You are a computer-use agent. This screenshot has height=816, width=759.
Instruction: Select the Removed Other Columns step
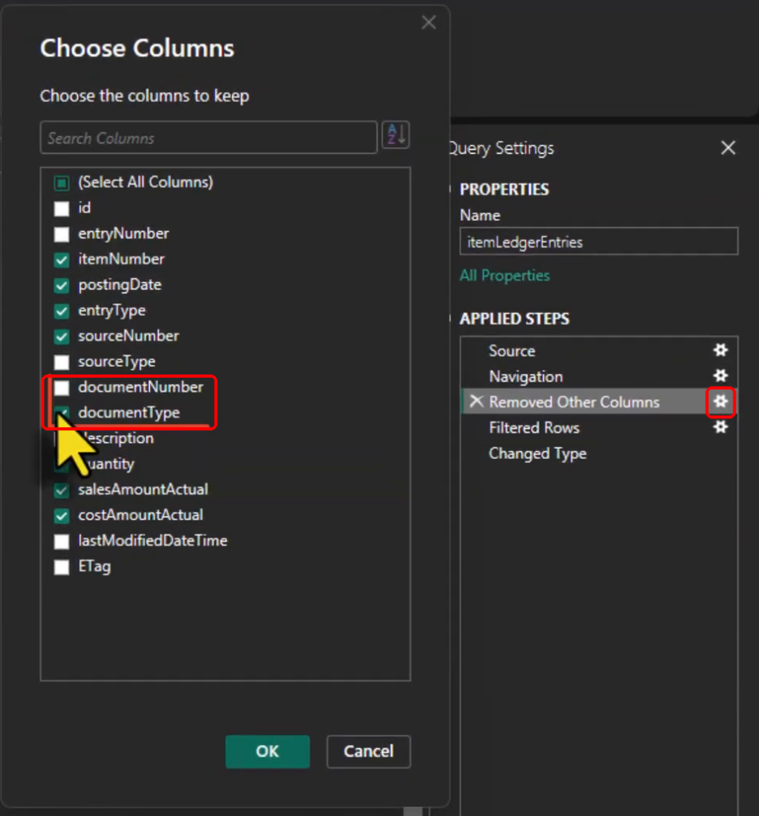[x=574, y=402]
